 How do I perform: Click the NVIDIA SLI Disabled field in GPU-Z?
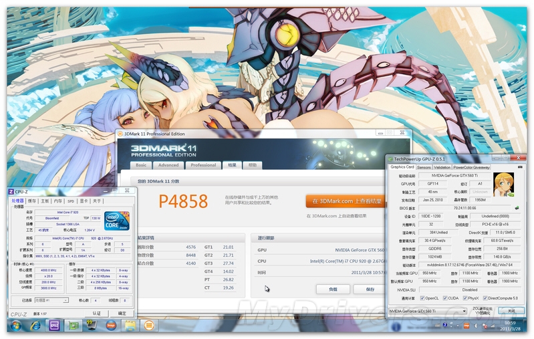470,290
